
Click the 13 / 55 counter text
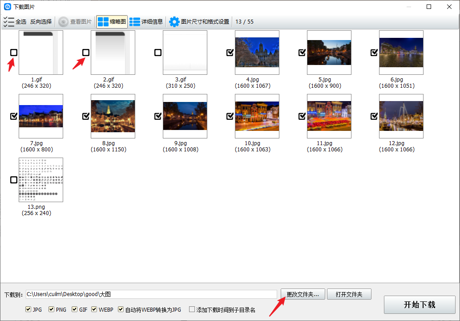click(244, 22)
